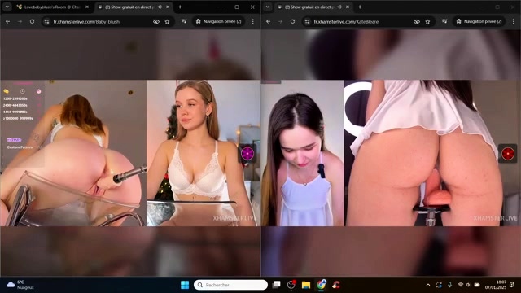Open site information icon beside KateBleare URL
The image size is (521, 293).
(307, 22)
